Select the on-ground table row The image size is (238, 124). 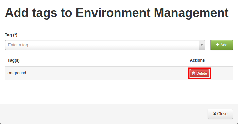click(119, 73)
